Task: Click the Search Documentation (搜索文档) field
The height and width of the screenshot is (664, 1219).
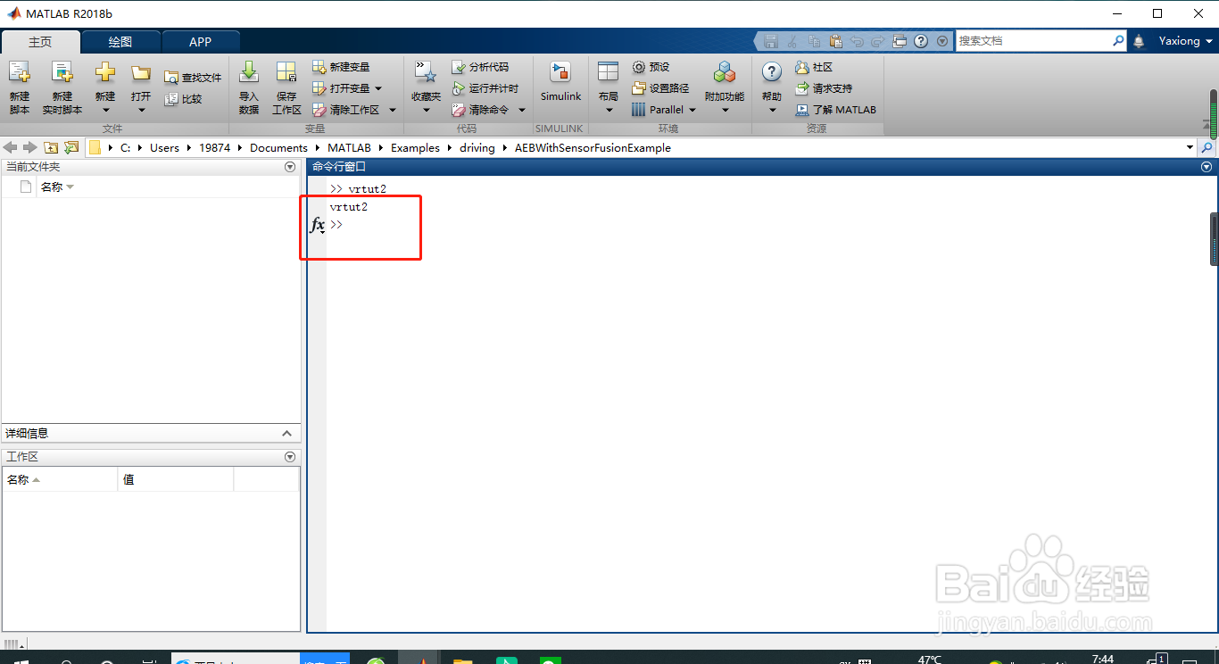Action: click(x=1033, y=41)
